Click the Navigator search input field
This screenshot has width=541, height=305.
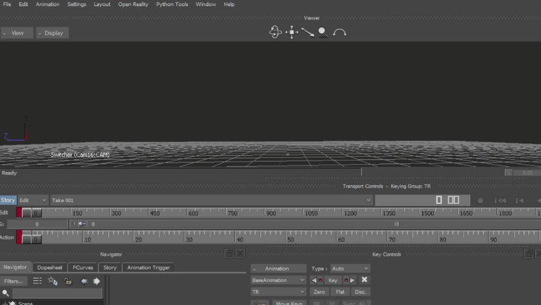[57, 293]
